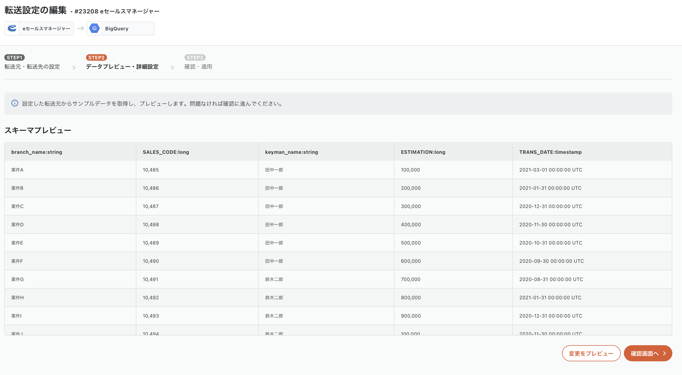The height and width of the screenshot is (375, 682).
Task: Click date 2020-11-30 in 案件D row
Action: click(550, 224)
